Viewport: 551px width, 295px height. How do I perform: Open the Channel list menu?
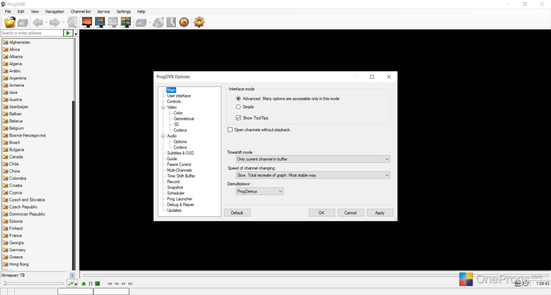click(x=81, y=11)
